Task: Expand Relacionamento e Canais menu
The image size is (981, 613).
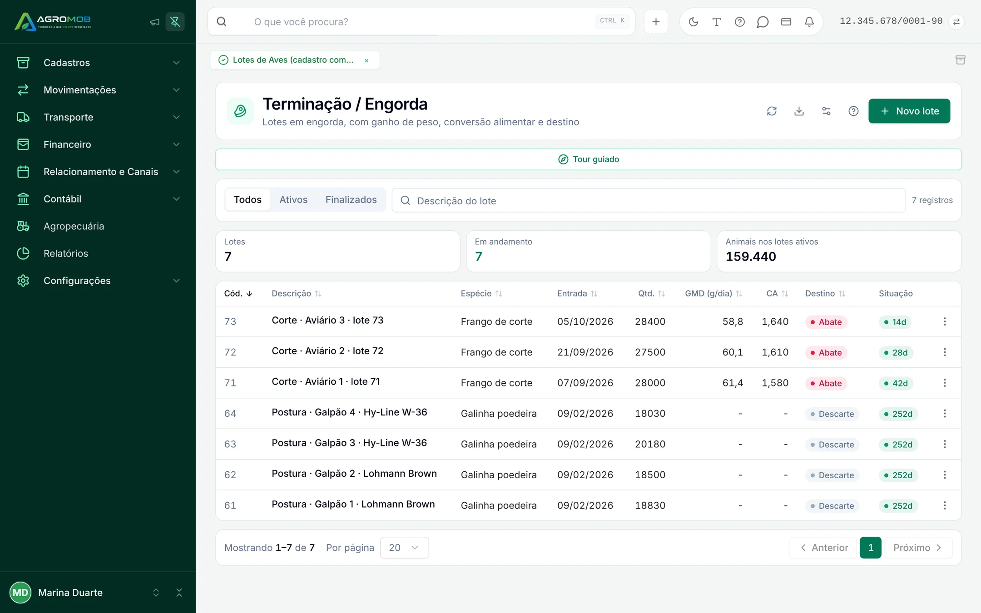Action: click(x=98, y=172)
